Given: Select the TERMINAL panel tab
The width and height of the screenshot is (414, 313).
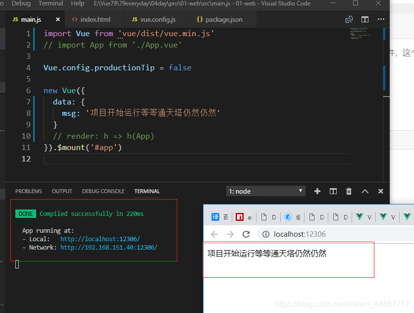Looking at the screenshot, I should point(147,191).
